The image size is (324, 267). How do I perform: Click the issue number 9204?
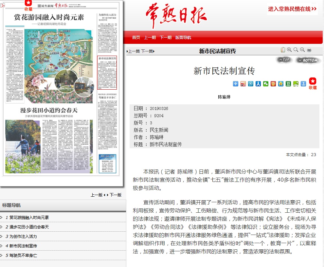[159, 116]
